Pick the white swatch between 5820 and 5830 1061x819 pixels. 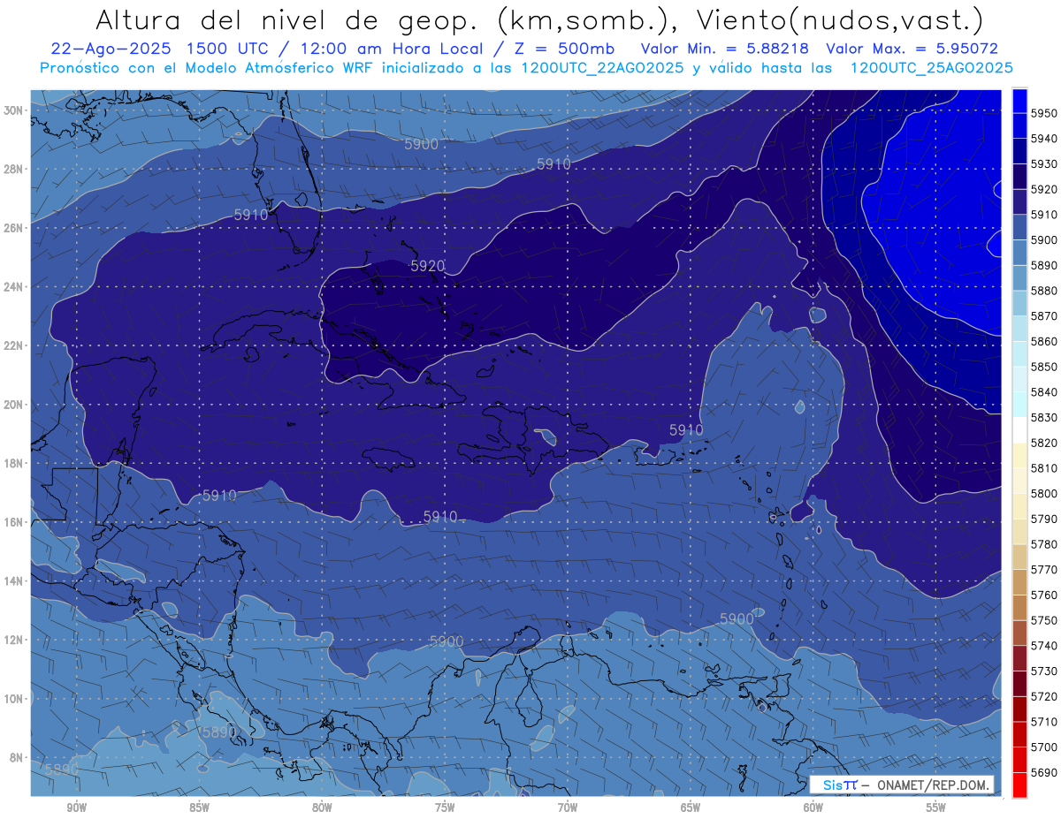click(1019, 430)
